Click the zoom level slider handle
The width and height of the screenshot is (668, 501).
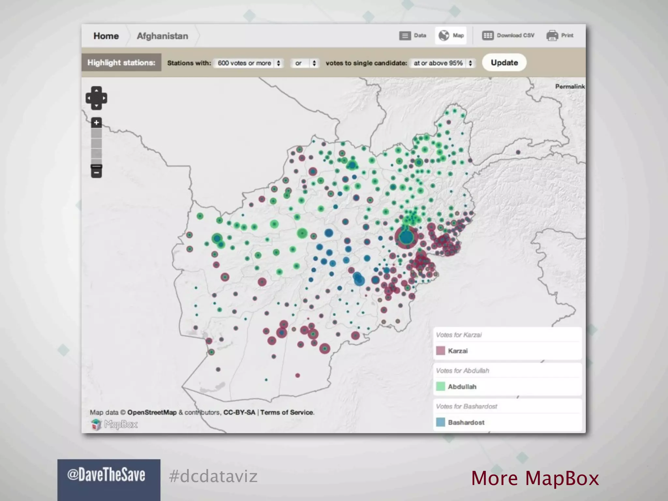[96, 166]
